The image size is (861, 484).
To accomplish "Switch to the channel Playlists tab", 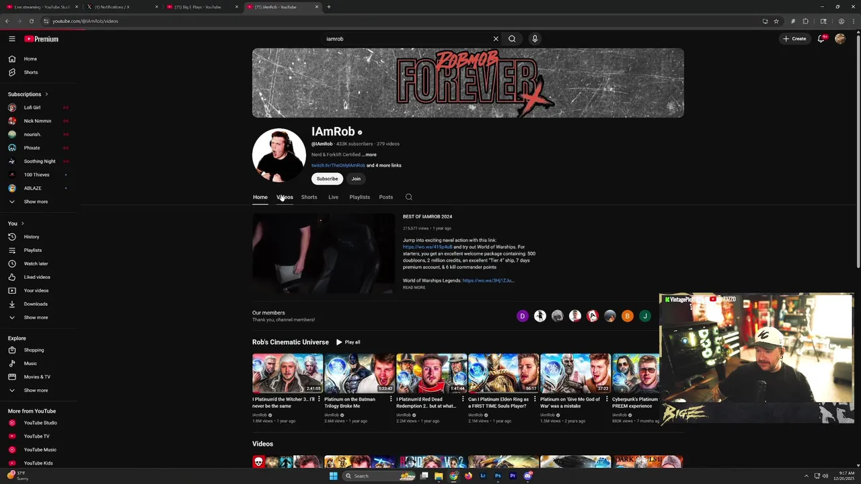I will click(x=359, y=197).
